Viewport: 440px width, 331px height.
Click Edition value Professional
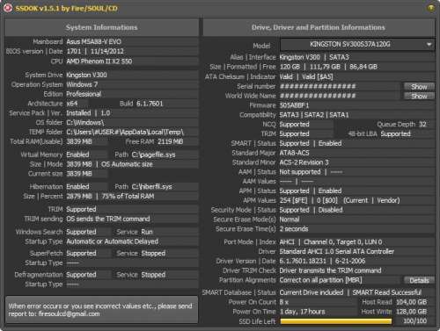click(84, 94)
